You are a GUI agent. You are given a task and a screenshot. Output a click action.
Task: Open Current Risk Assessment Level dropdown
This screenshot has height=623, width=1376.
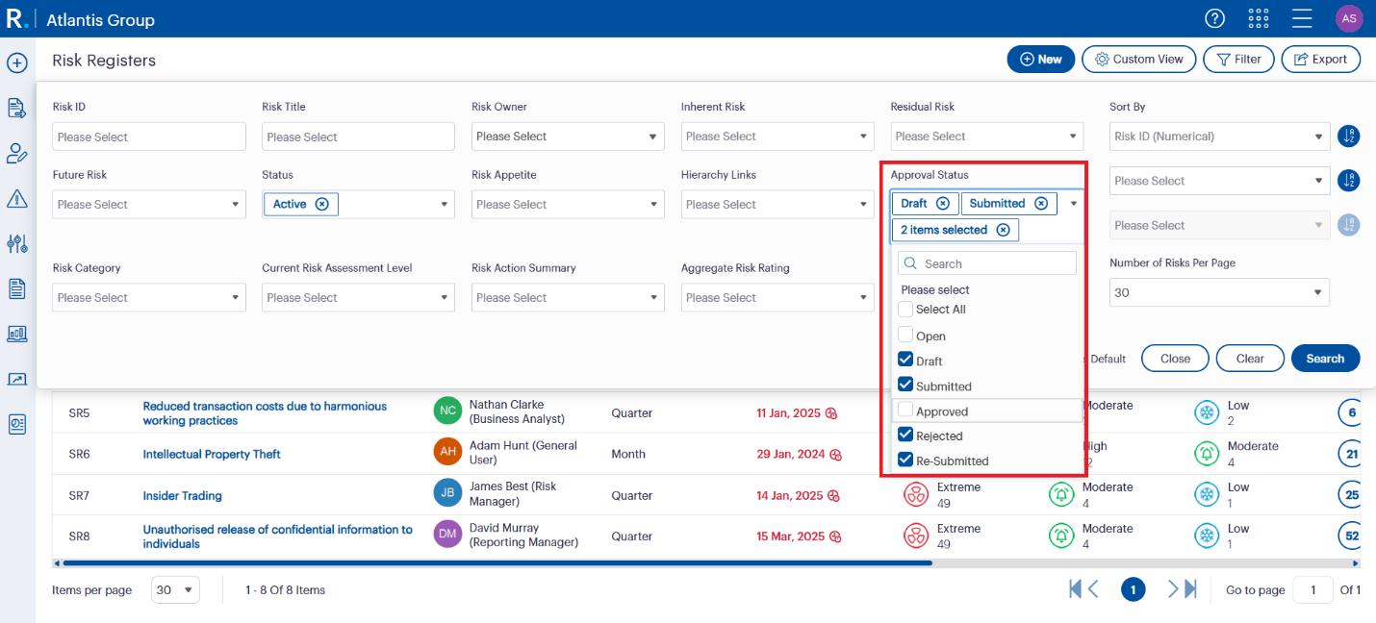pos(358,297)
